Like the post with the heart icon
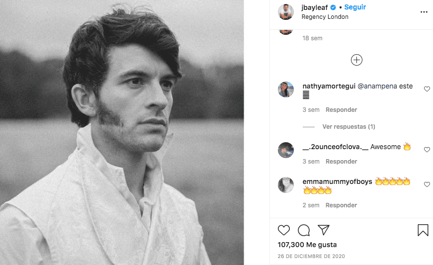Image resolution: width=433 pixels, height=265 pixels. click(284, 230)
